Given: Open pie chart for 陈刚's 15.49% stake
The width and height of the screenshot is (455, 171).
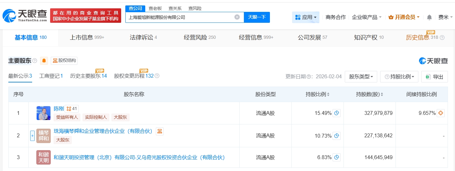Looking at the screenshot, I should [336, 113].
